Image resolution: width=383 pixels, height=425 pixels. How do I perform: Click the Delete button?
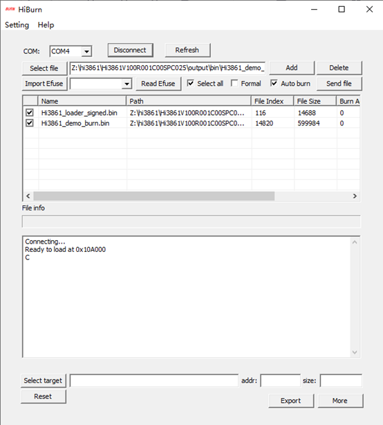point(339,68)
